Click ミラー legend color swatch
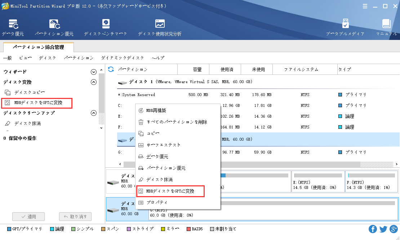This screenshot has height=240, width=400. click(163, 229)
